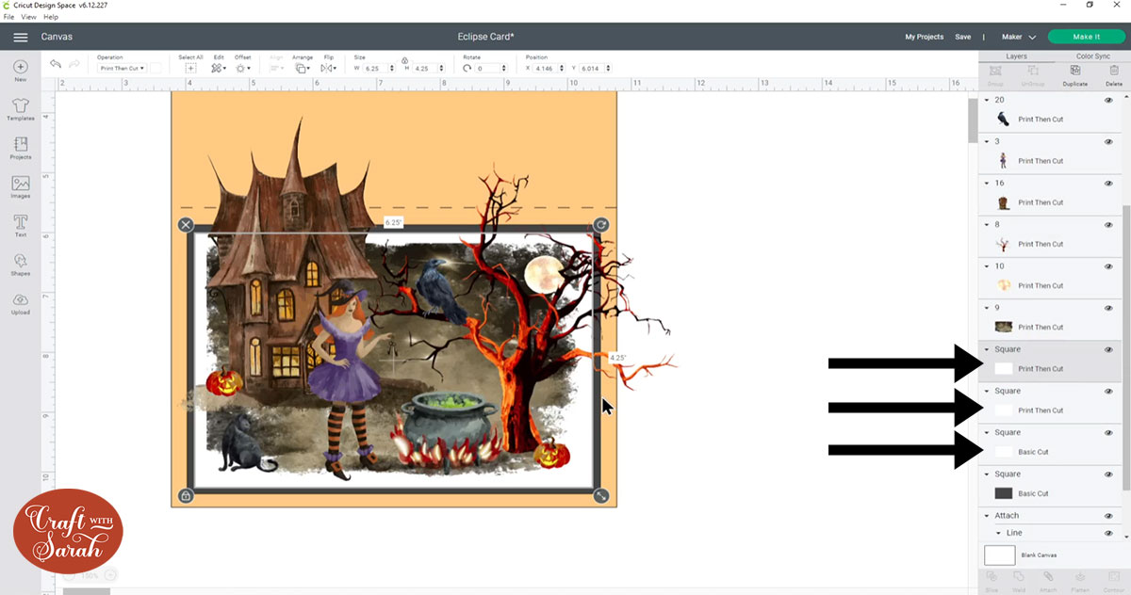Select the Text tool
This screenshot has width=1131, height=595.
click(20, 224)
